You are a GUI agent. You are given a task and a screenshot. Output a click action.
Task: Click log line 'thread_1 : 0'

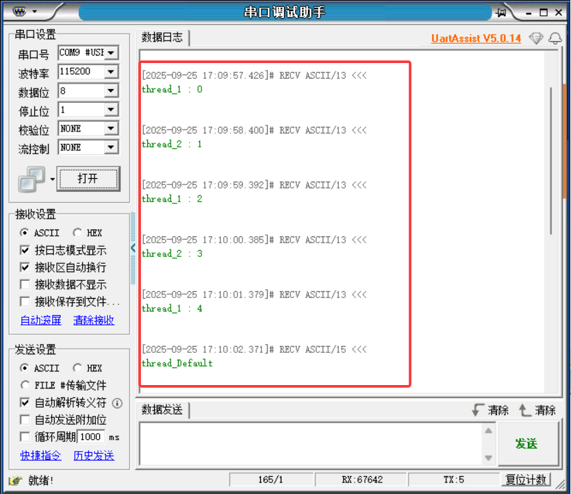(x=172, y=89)
